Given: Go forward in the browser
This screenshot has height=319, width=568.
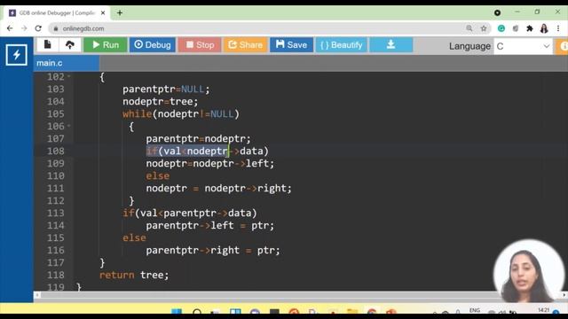Looking at the screenshot, I should pyautogui.click(x=24, y=28).
